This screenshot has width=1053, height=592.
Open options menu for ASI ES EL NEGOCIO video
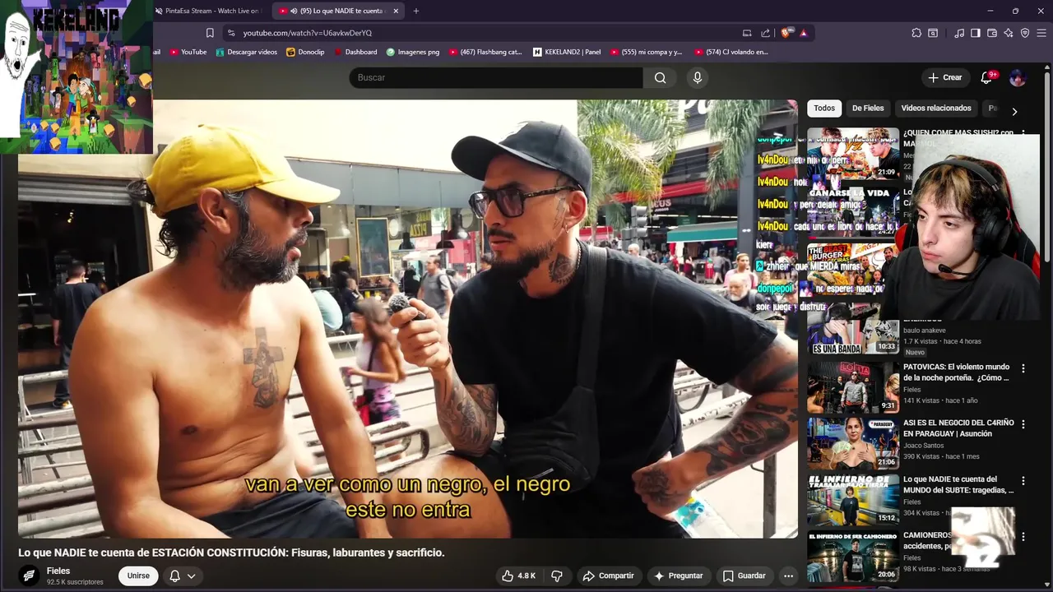(x=1023, y=424)
